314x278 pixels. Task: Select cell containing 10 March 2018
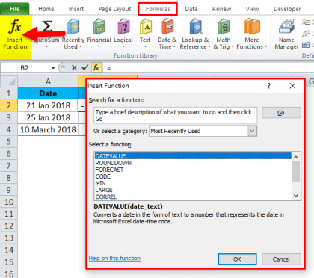click(x=48, y=129)
